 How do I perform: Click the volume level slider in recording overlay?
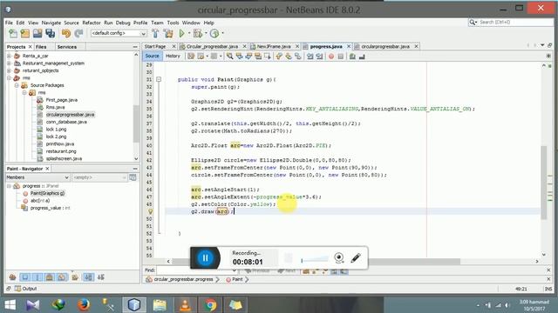click(x=315, y=259)
